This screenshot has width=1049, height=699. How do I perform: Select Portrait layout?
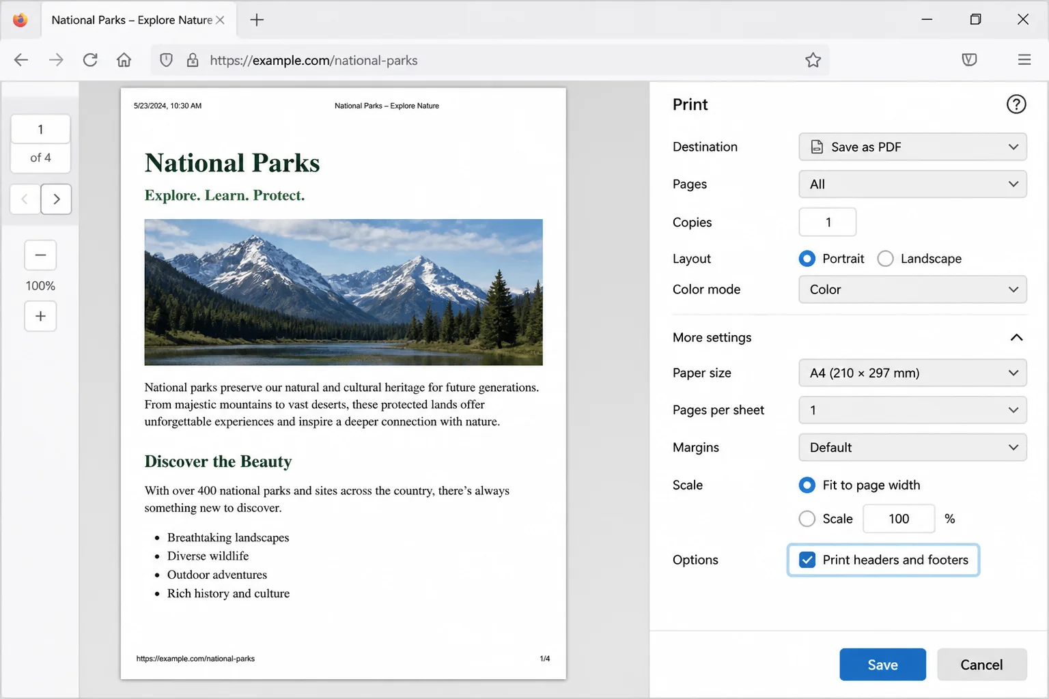coord(807,259)
